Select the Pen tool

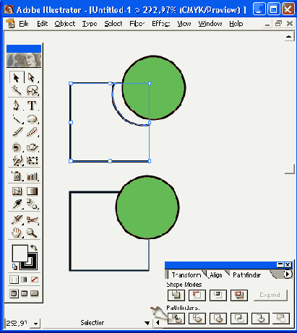coord(17,105)
